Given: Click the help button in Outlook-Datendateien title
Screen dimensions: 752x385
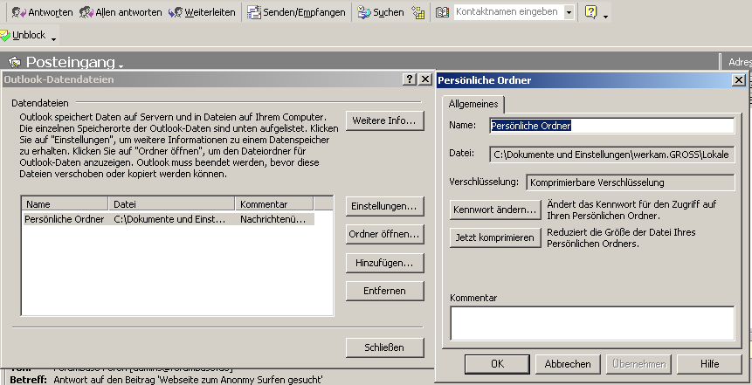Looking at the screenshot, I should click(x=409, y=79).
